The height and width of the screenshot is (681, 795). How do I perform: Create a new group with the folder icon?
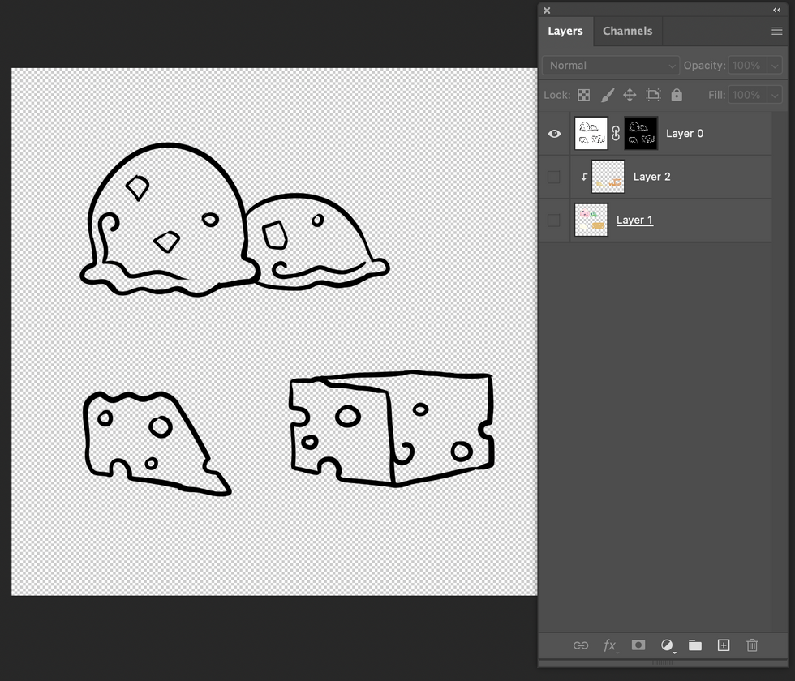(695, 645)
